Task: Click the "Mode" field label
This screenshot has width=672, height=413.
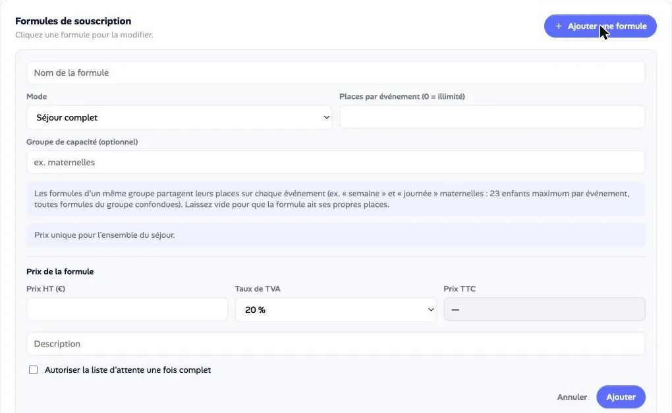Action: click(x=36, y=96)
